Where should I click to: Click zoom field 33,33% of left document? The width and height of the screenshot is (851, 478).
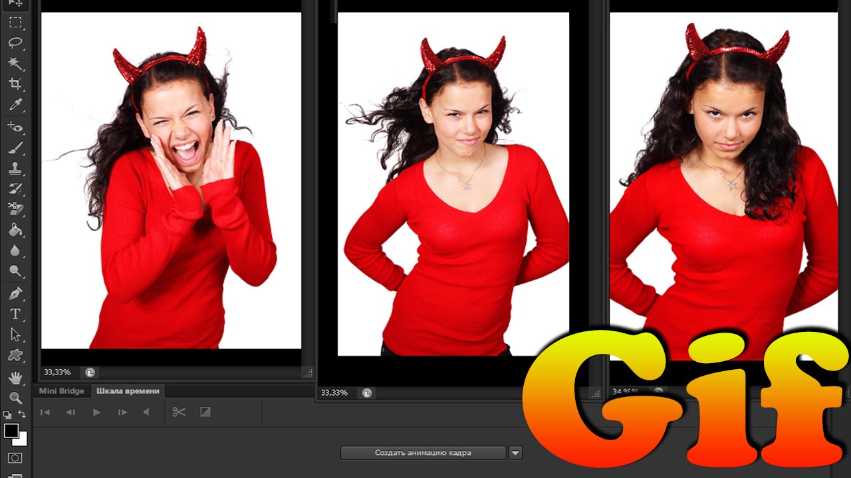tap(57, 372)
